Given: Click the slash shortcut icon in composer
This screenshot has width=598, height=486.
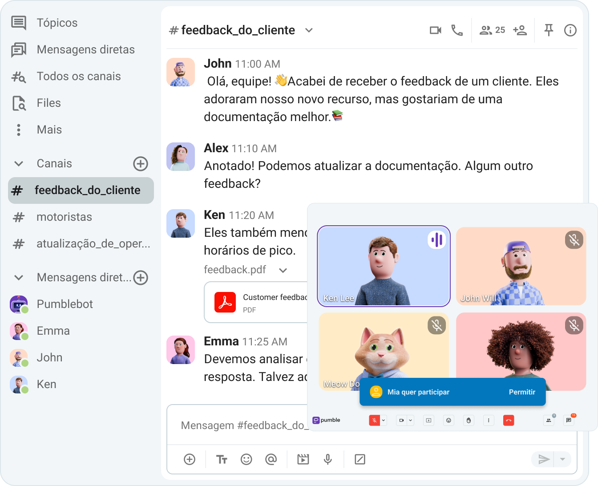Looking at the screenshot, I should pyautogui.click(x=360, y=459).
